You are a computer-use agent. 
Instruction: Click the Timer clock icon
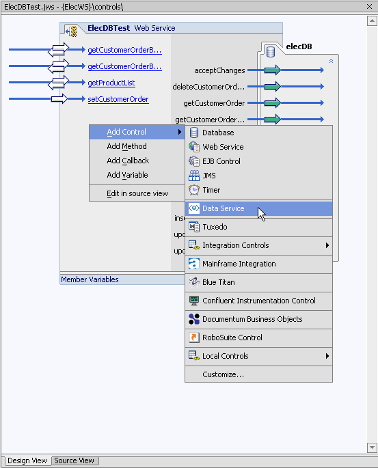[x=194, y=190]
